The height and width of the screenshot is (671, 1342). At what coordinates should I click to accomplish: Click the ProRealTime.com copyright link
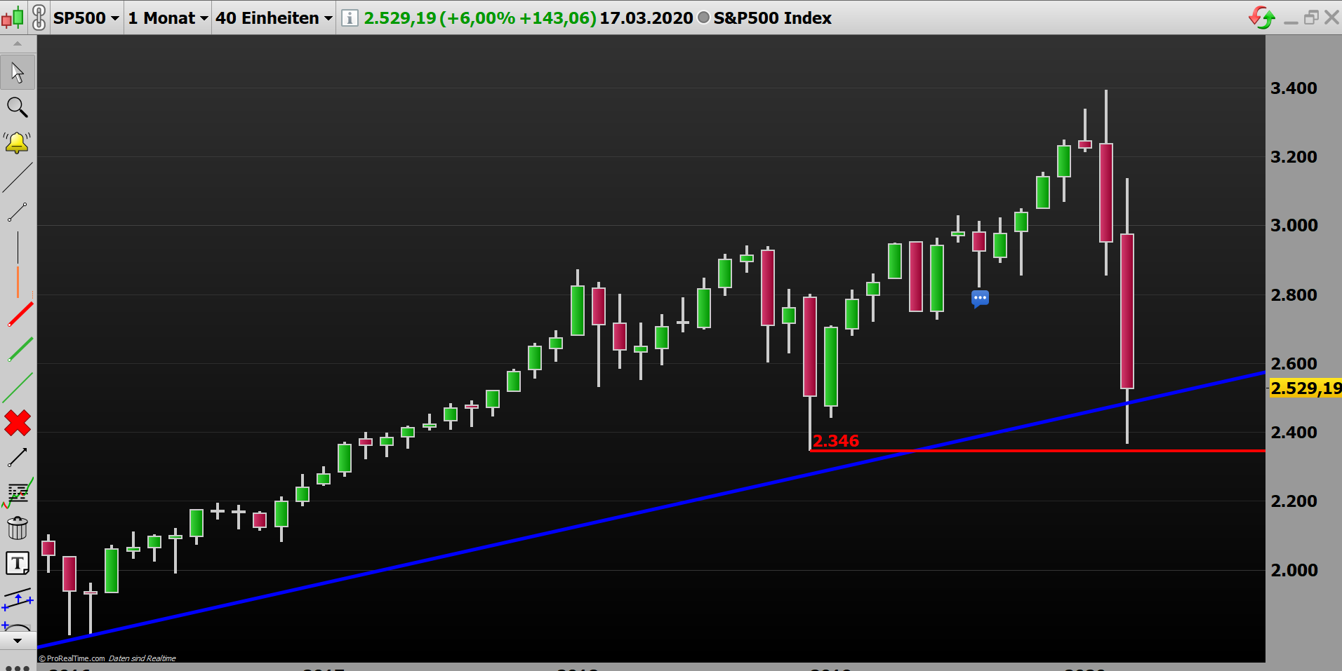tap(70, 658)
